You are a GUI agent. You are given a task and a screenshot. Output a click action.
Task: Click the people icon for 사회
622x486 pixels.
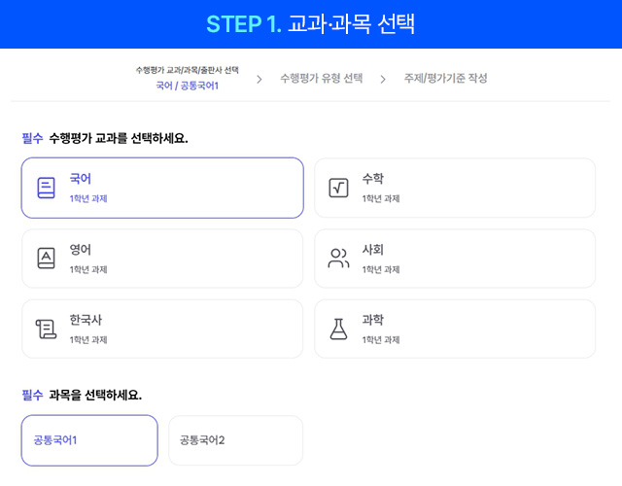click(x=338, y=259)
